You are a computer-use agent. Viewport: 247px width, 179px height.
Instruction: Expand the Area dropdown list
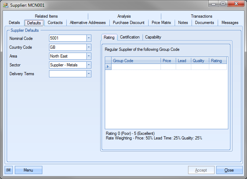(x=89, y=56)
